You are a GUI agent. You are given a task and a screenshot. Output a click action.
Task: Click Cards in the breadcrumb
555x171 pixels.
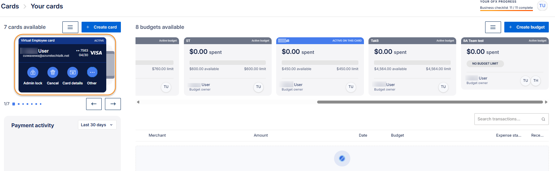(x=10, y=6)
